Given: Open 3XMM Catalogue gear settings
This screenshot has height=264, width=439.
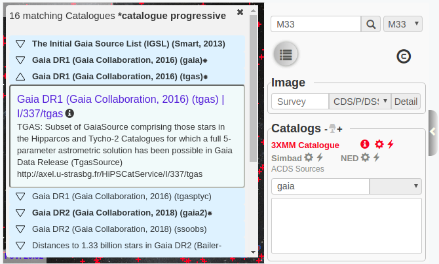Looking at the screenshot, I should tap(379, 144).
